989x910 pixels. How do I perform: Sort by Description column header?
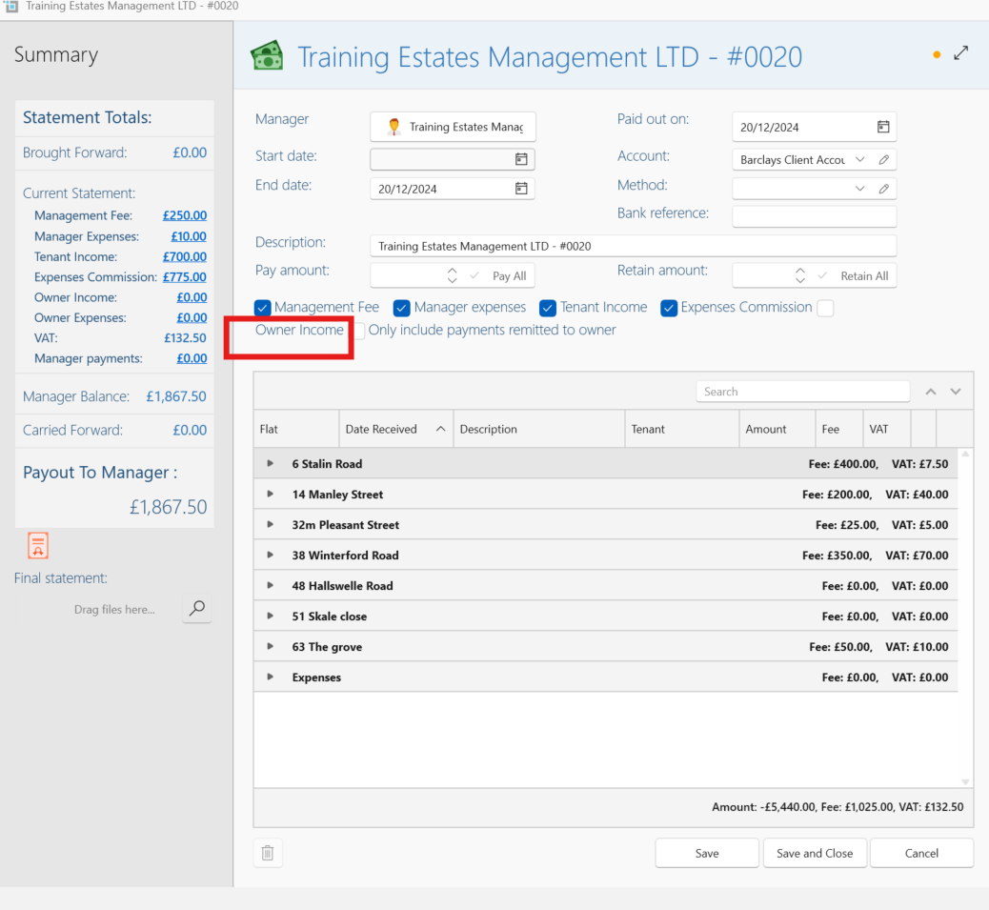[x=539, y=429]
